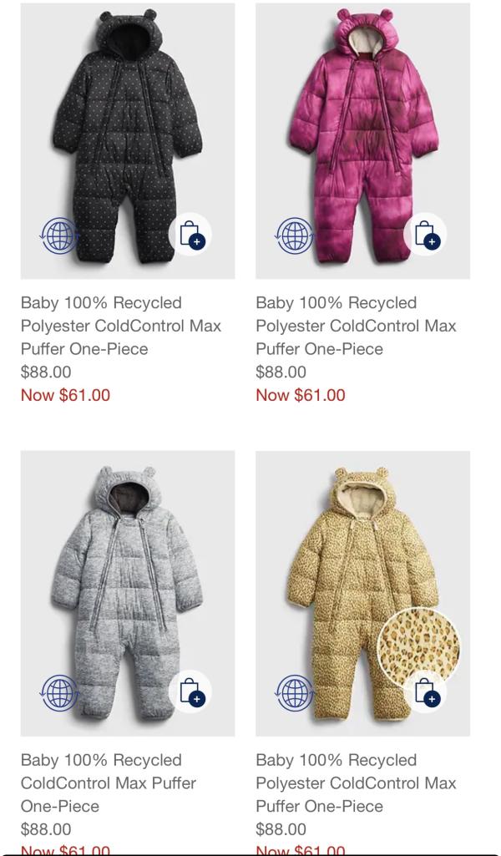
Task: Tap quick-add bag icon on black polka-dot puffer
Action: coord(190,234)
